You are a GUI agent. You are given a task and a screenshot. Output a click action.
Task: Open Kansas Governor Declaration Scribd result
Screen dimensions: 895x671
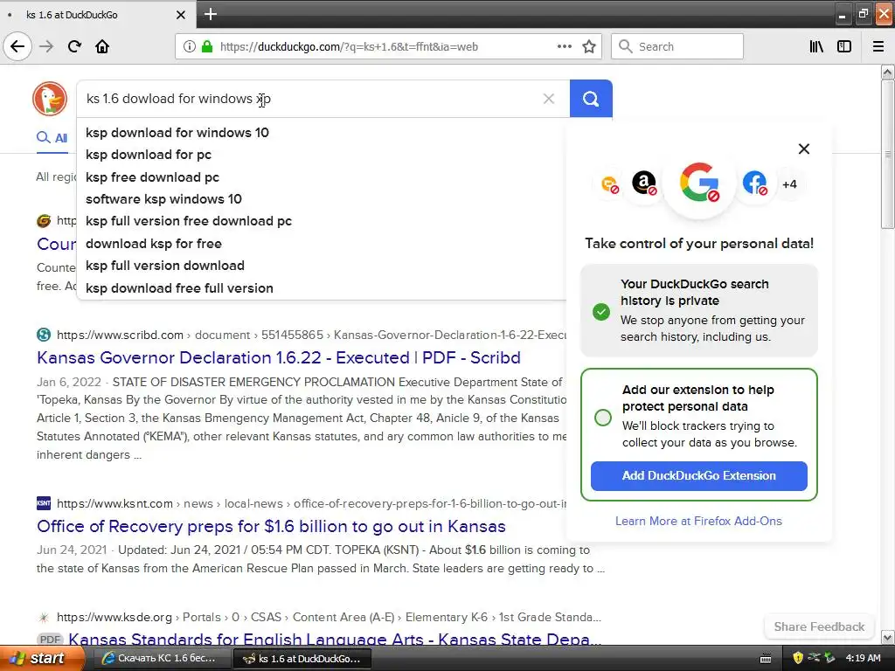click(x=279, y=357)
